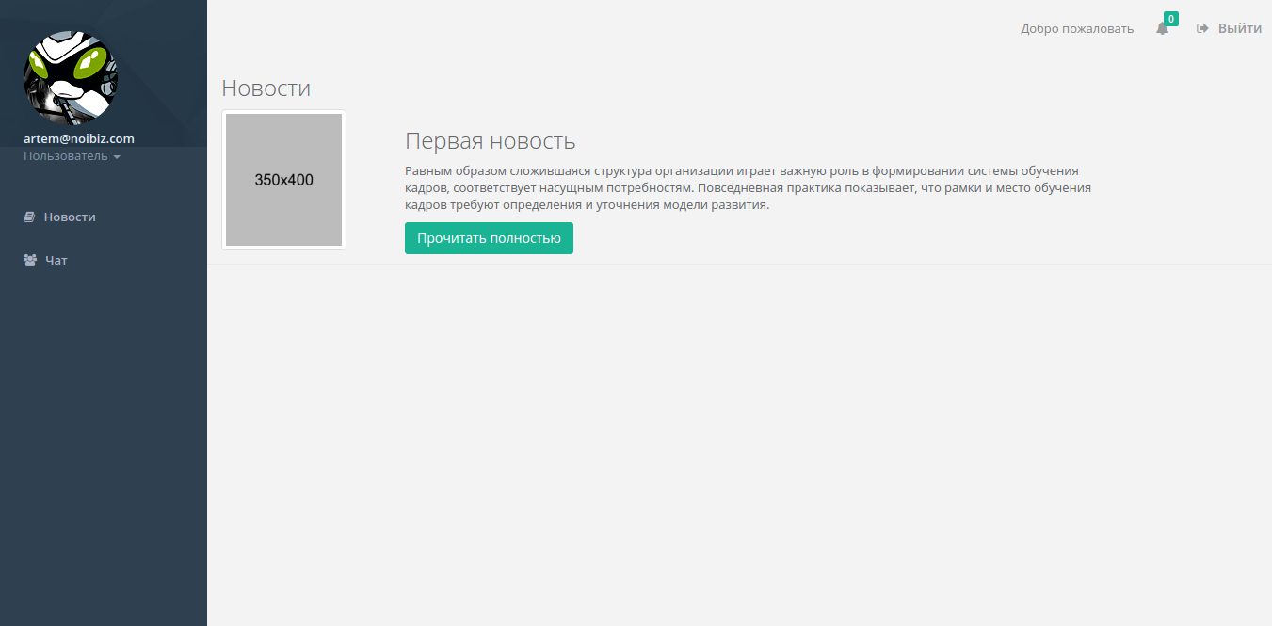Open the Первая новость headline

point(491,141)
